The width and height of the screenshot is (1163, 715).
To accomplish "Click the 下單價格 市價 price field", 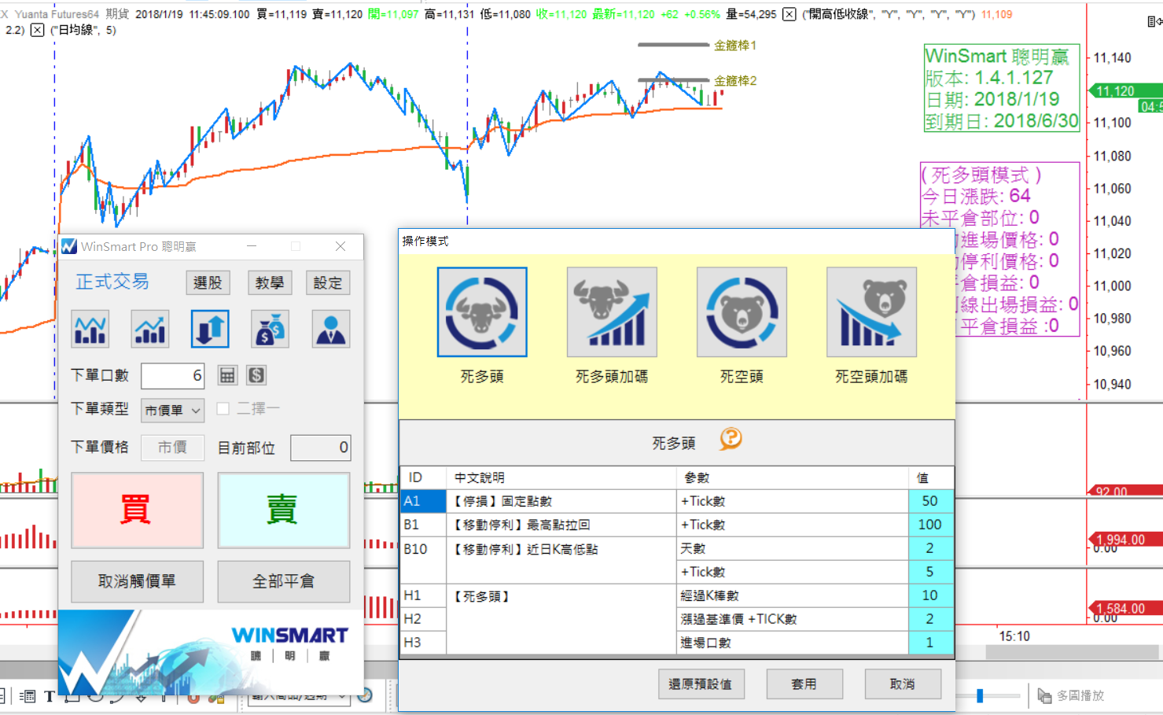I will pos(173,448).
